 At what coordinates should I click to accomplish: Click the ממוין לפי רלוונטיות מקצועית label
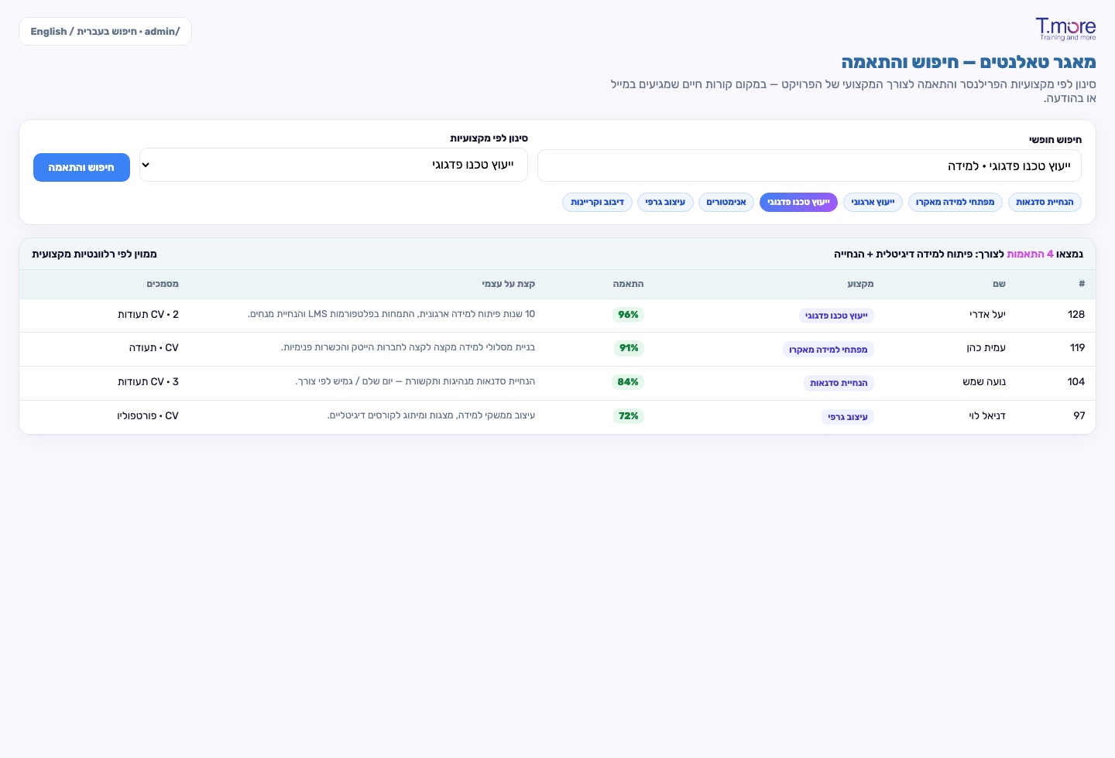click(x=94, y=254)
